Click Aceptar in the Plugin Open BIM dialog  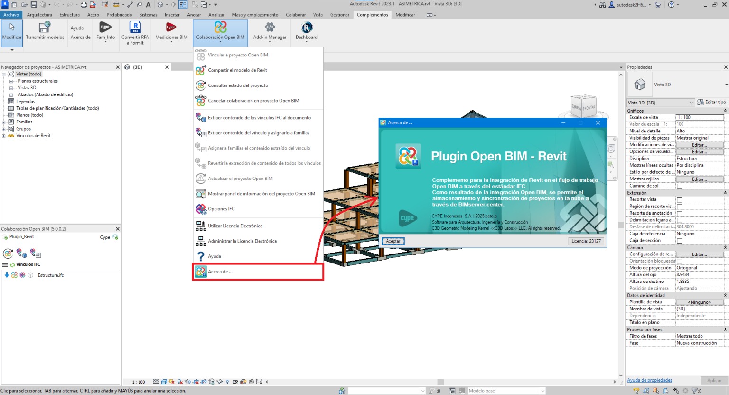(393, 241)
